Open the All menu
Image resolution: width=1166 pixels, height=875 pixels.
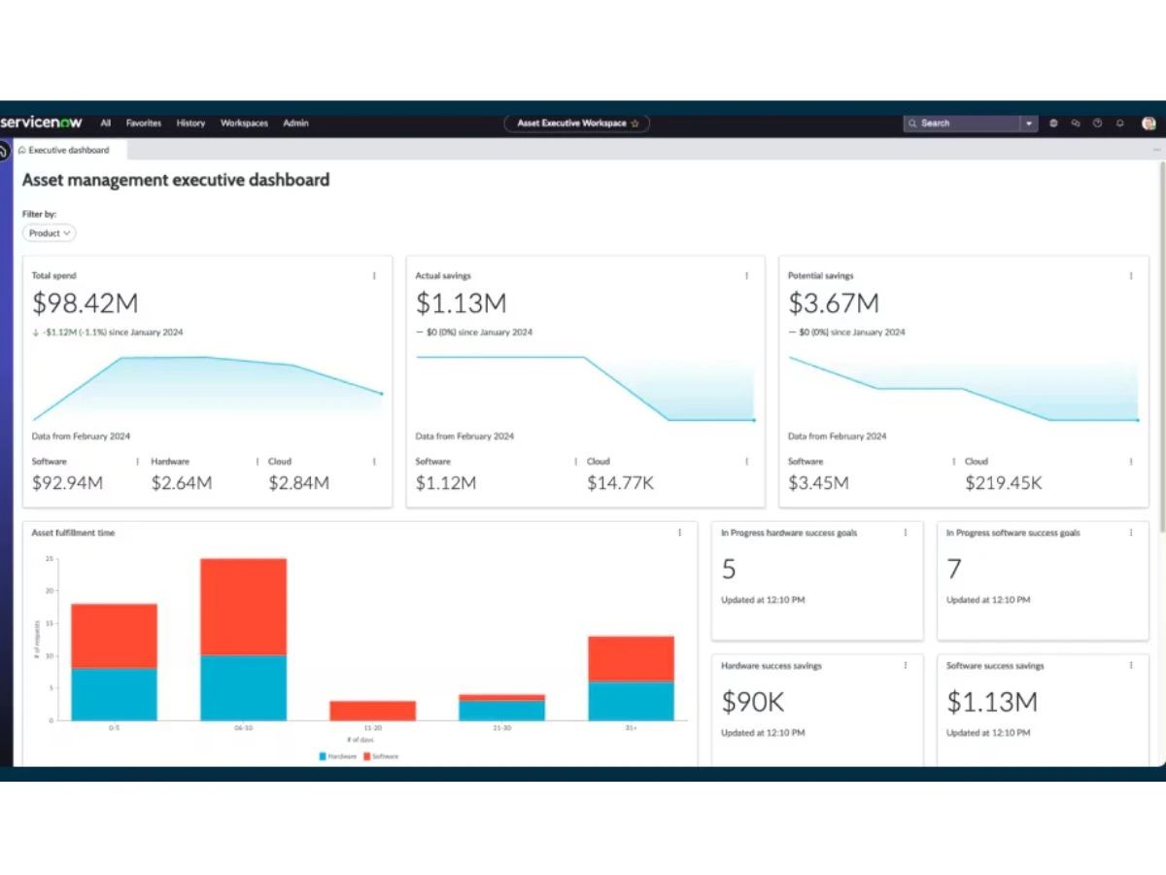tap(106, 123)
